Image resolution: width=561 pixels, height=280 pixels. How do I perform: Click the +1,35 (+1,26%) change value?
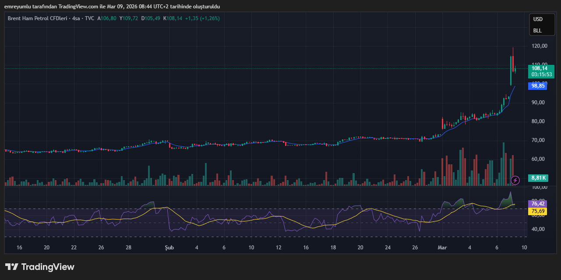coord(202,18)
